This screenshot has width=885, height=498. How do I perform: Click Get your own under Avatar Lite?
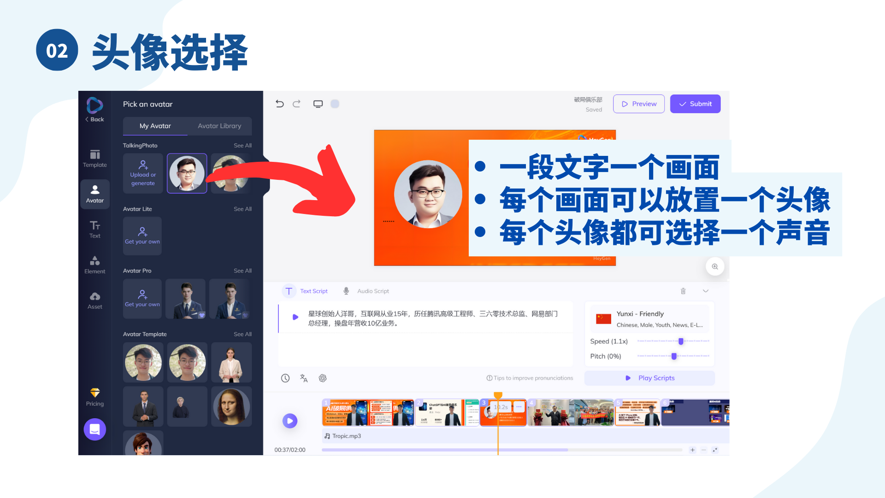[x=142, y=236]
